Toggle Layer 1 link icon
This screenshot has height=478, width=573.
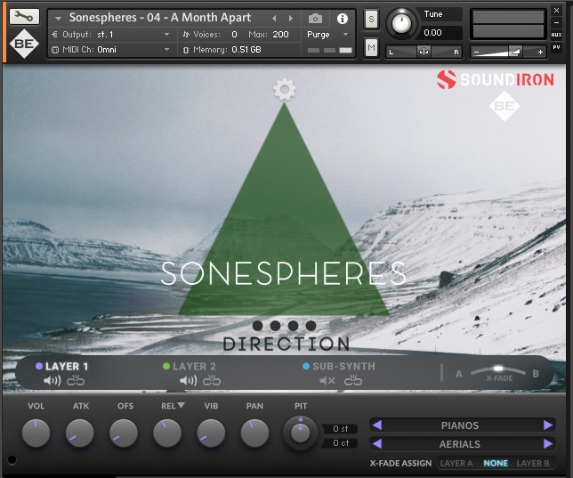(x=76, y=381)
